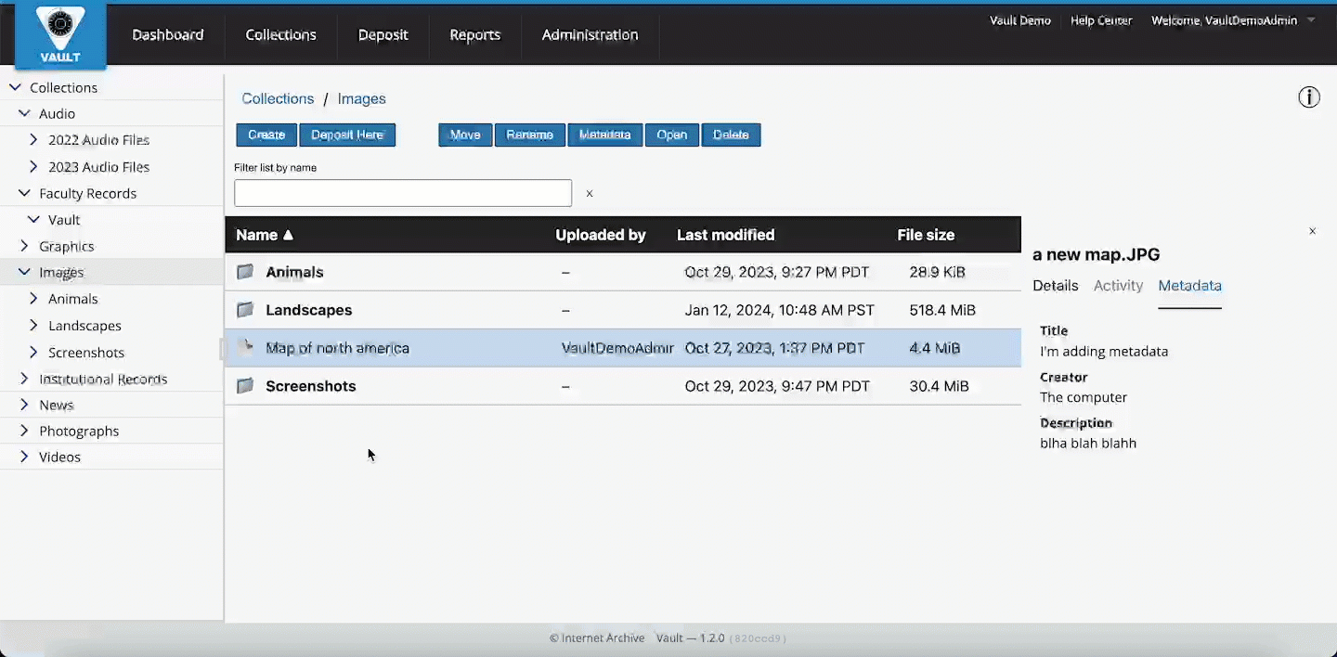Close the details panel with x
1337x657 pixels.
tap(1312, 231)
